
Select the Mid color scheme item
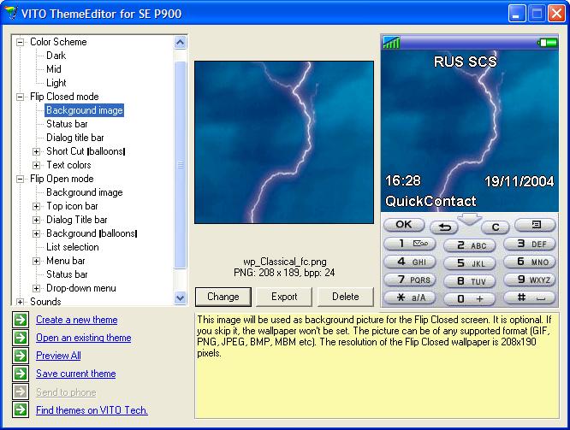(53, 69)
